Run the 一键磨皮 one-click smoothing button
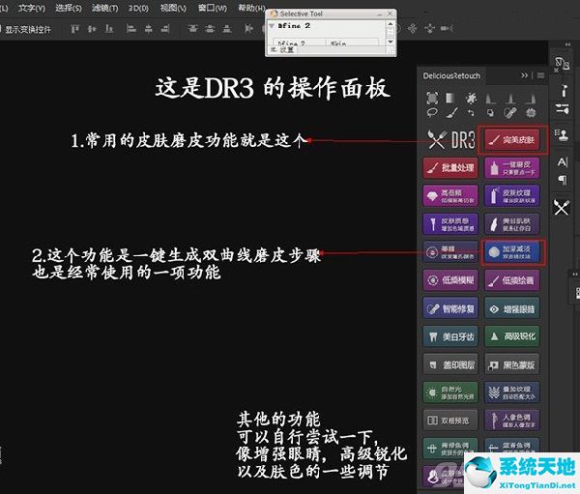 coord(512,168)
